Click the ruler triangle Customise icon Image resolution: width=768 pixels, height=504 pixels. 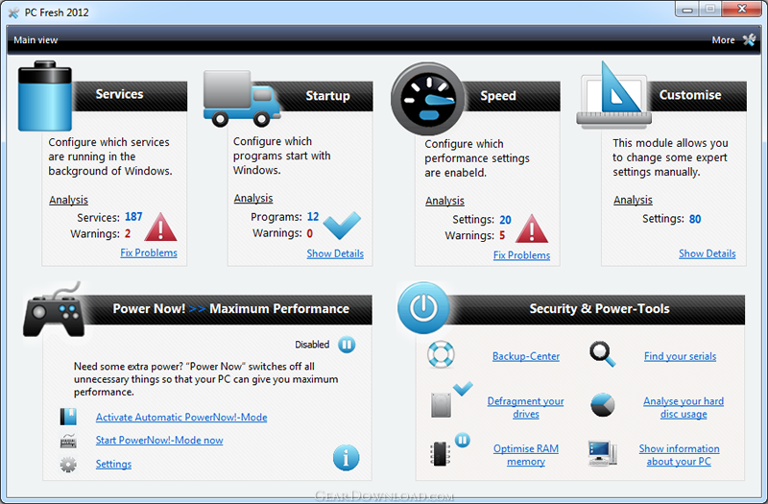point(613,95)
